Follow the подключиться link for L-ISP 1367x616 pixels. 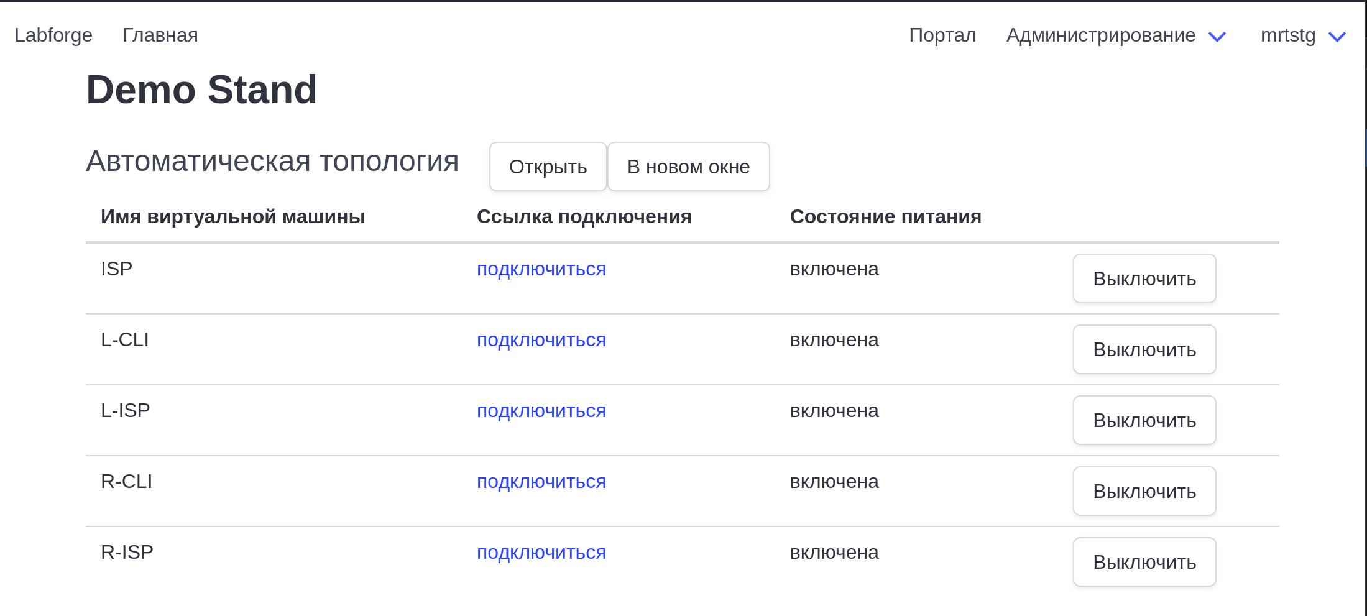541,411
